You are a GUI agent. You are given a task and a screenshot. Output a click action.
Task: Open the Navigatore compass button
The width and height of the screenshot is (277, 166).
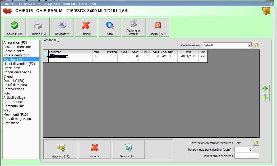coord(62,27)
